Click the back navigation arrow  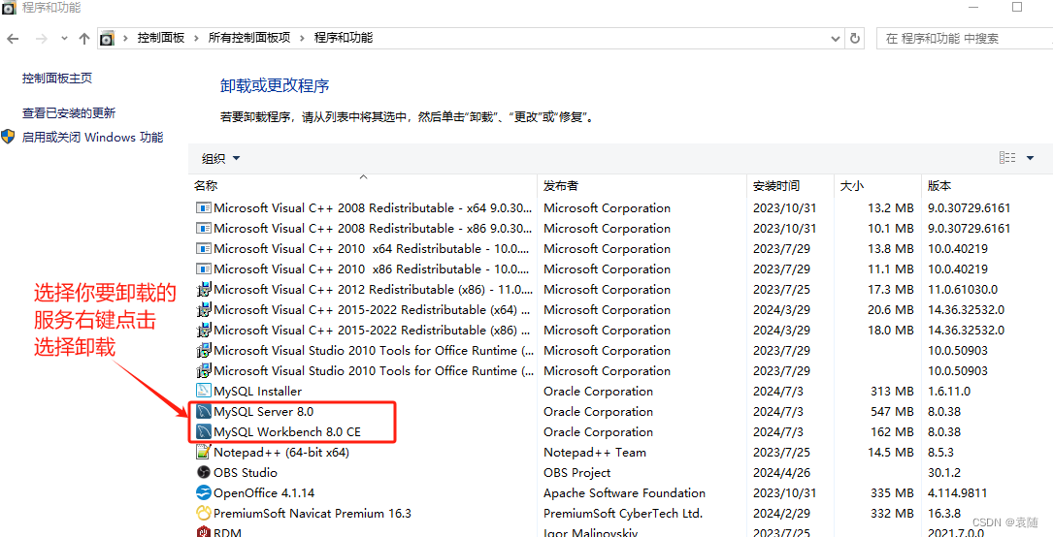point(13,38)
